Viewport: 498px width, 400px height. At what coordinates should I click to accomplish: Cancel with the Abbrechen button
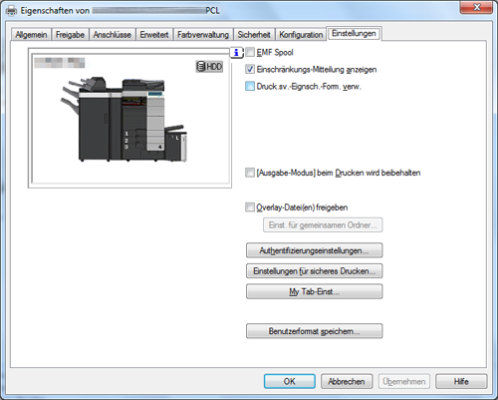pyautogui.click(x=347, y=381)
